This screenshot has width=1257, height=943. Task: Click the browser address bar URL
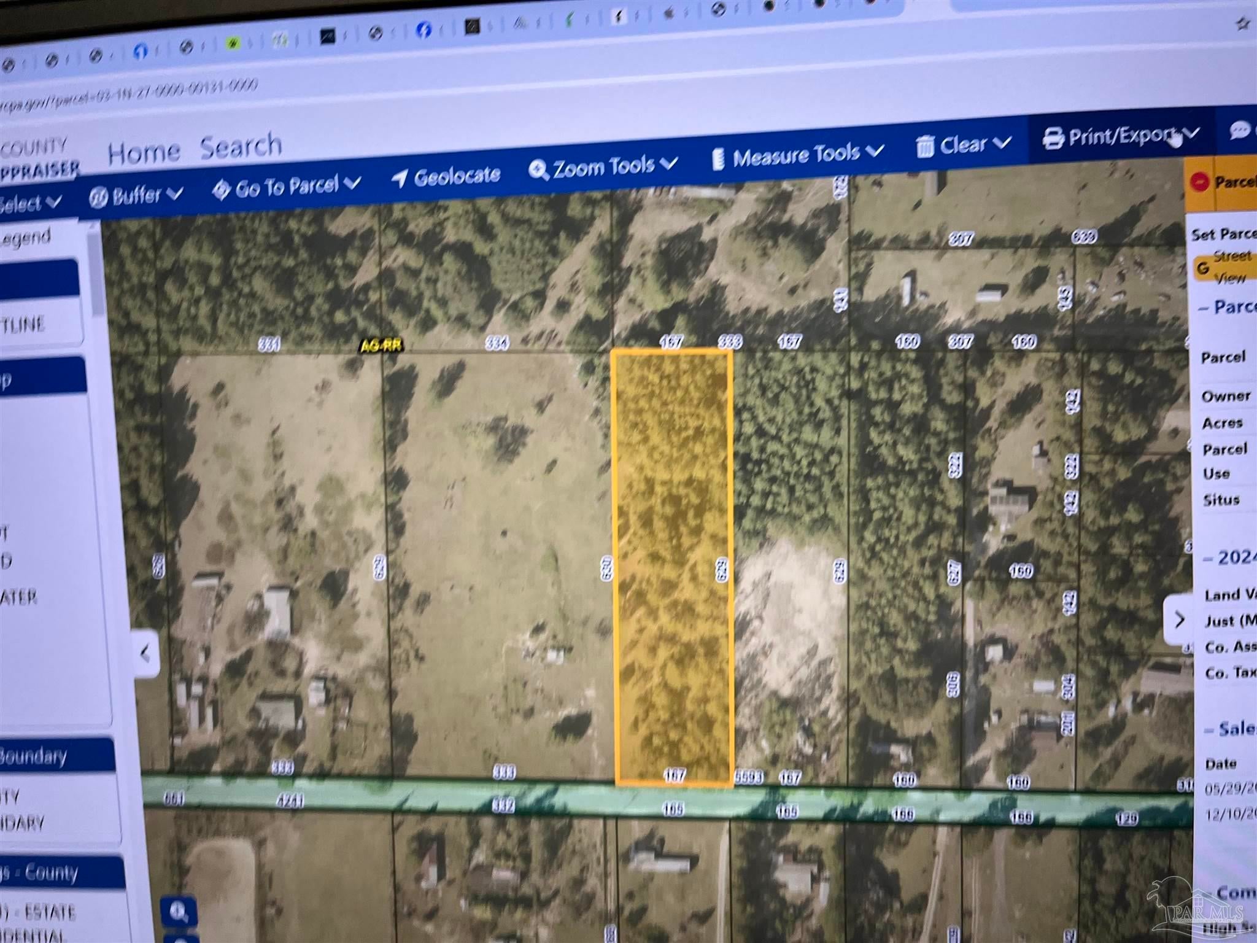coord(128,96)
